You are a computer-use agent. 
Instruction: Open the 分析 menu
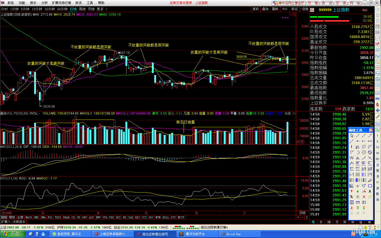44,3
